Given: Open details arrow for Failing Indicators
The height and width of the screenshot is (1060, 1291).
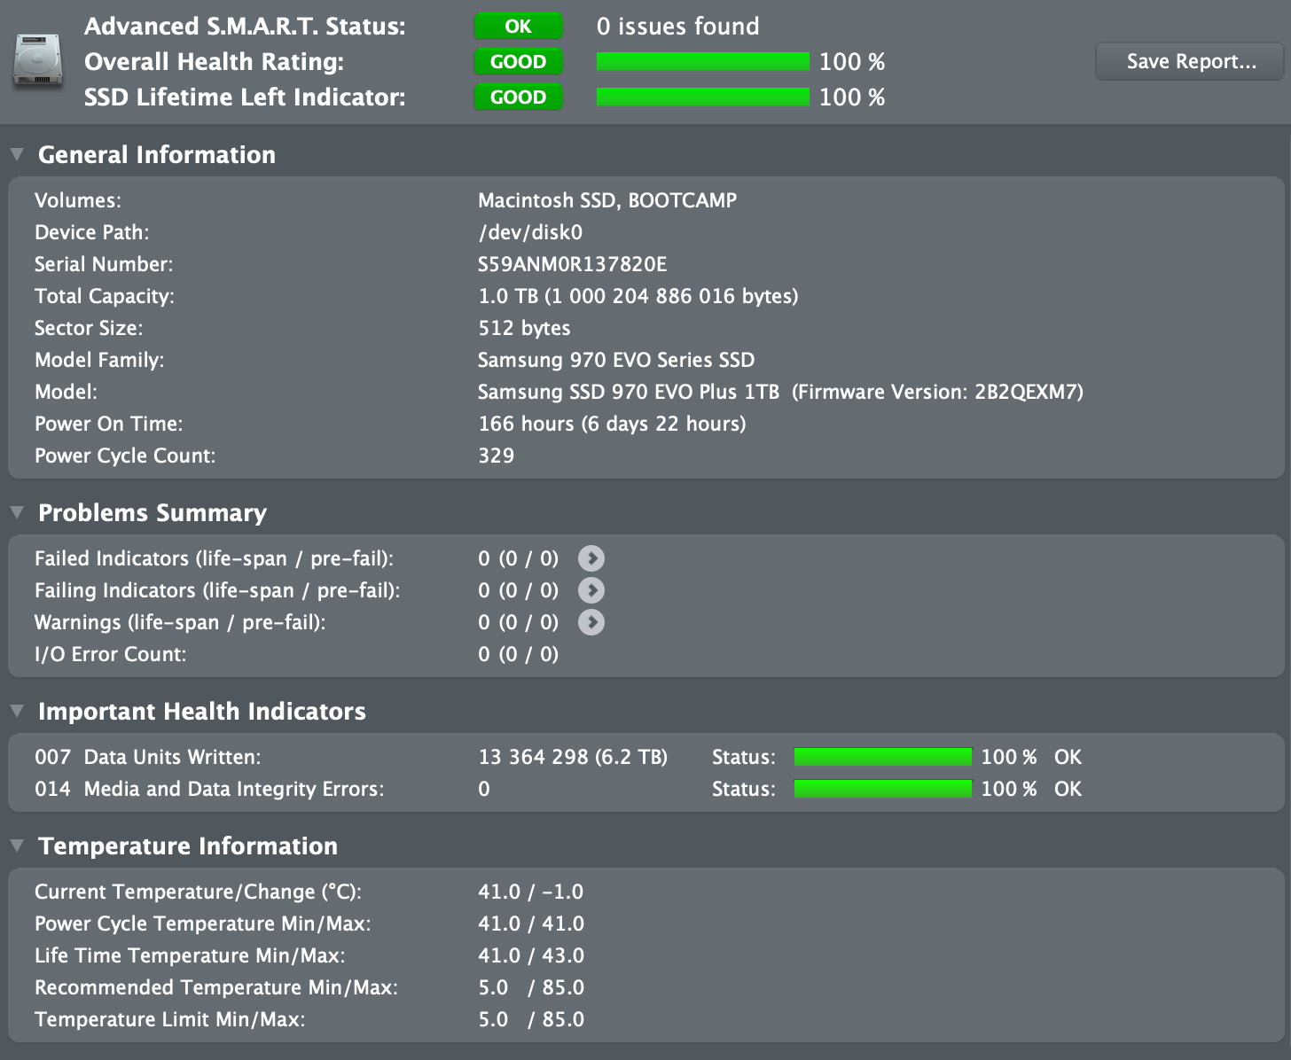Looking at the screenshot, I should click(x=591, y=590).
